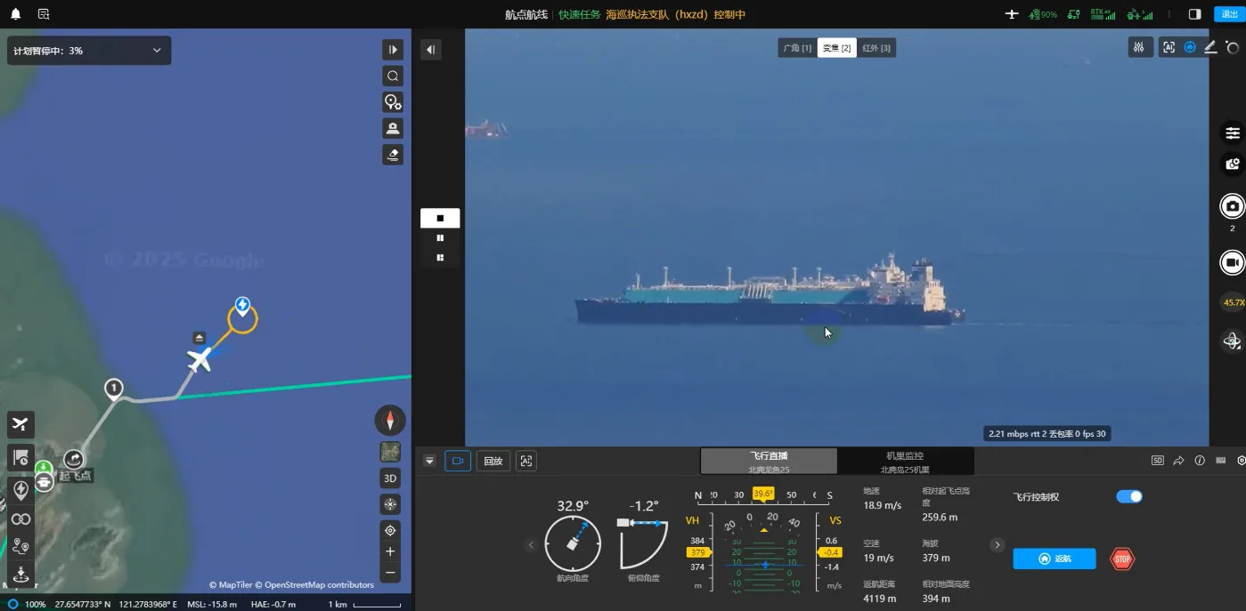
Task: Show next telemetry page with right chevron
Action: point(998,545)
